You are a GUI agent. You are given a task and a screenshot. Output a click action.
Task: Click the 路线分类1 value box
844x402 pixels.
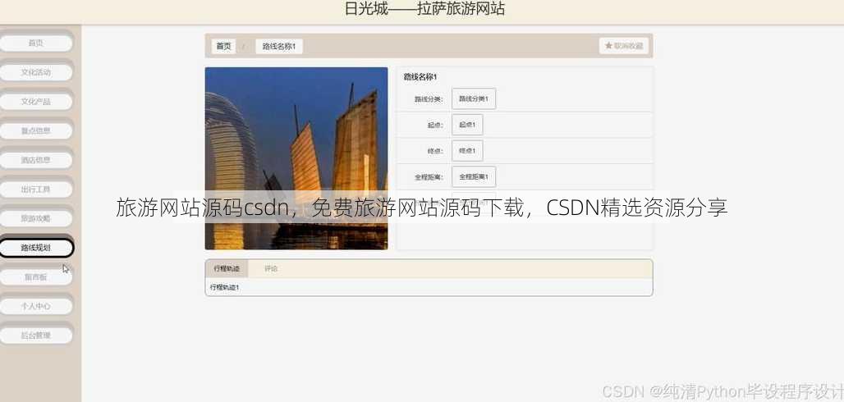point(474,99)
